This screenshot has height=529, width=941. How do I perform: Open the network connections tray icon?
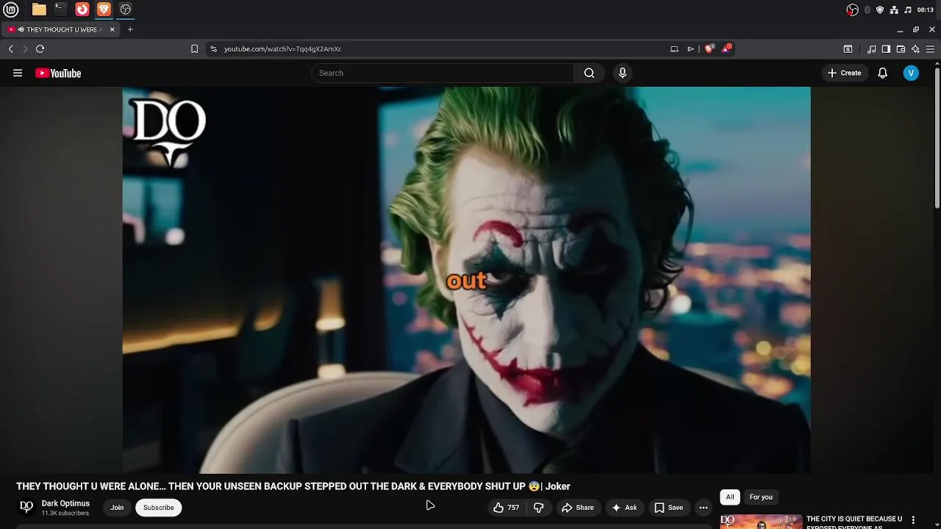click(894, 10)
